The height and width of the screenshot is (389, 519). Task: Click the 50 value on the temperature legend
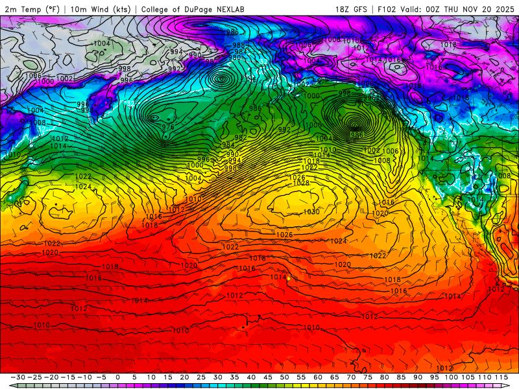point(284,377)
